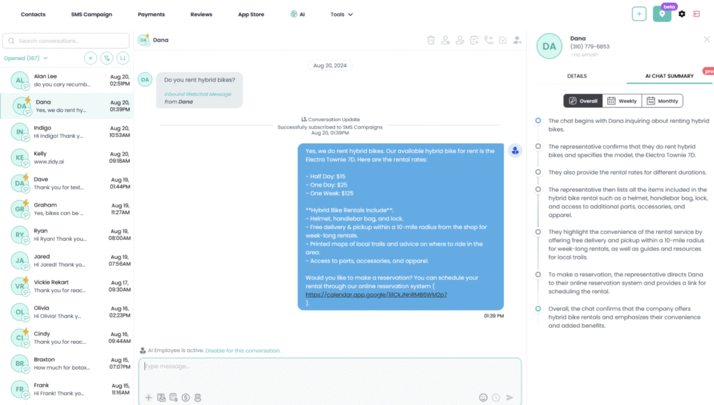The height and width of the screenshot is (405, 714).
Task: Switch summary to Weekly view
Action: [622, 101]
